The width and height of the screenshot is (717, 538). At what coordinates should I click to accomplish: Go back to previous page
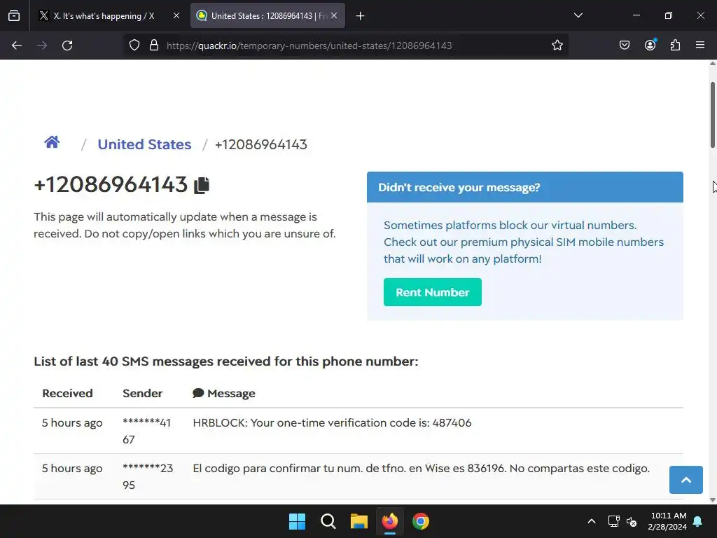click(x=17, y=46)
